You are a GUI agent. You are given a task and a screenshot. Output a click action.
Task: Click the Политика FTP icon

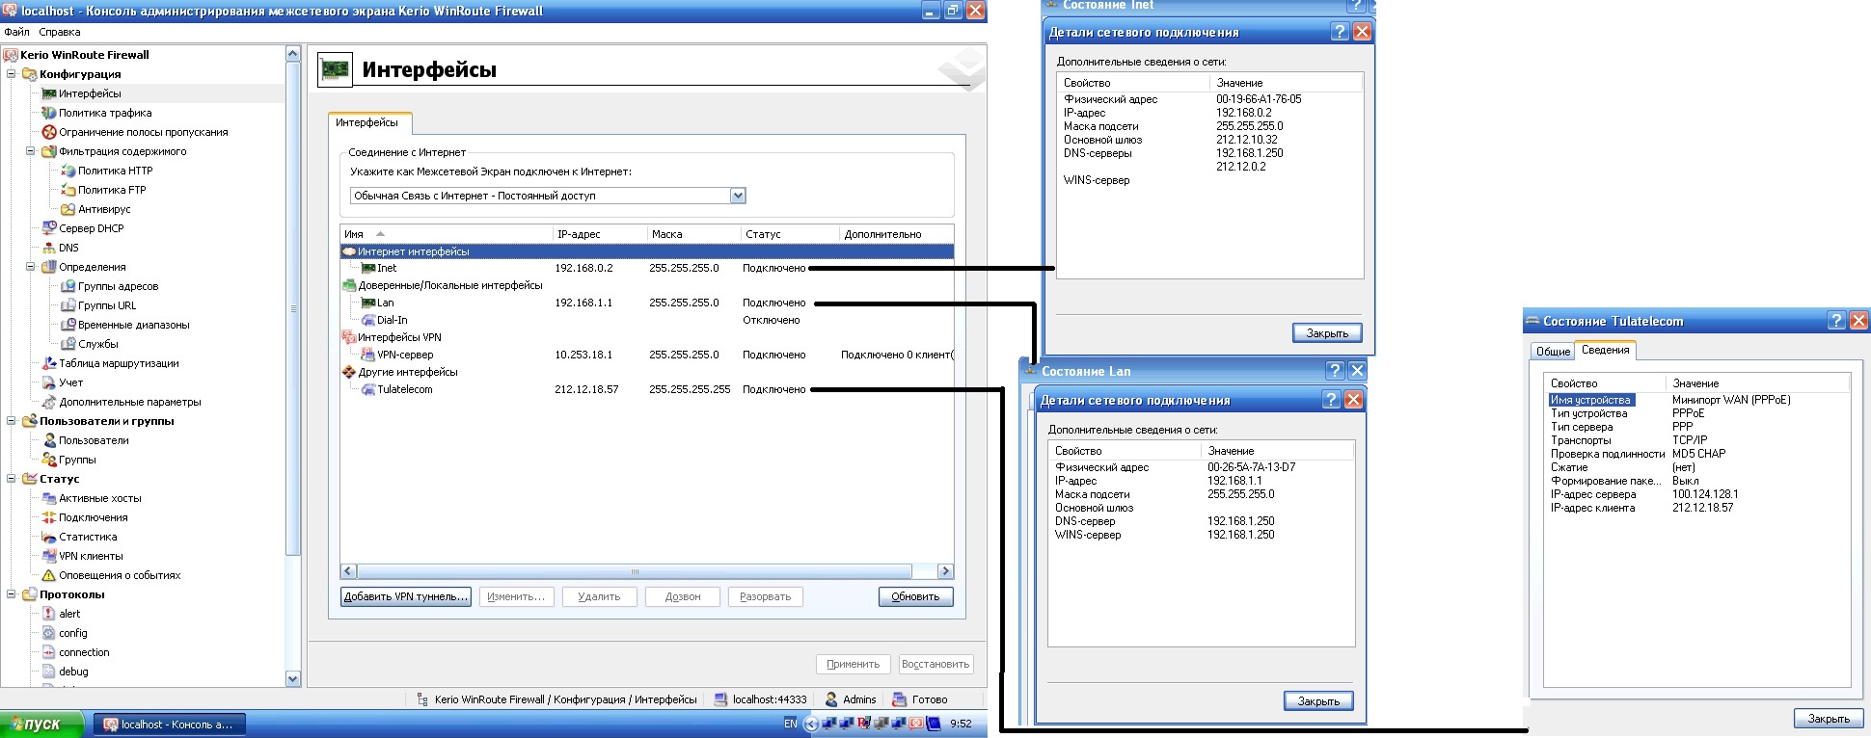click(68, 190)
